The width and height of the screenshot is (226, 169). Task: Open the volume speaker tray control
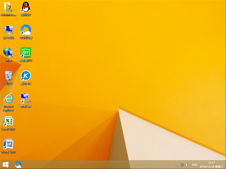(x=187, y=165)
